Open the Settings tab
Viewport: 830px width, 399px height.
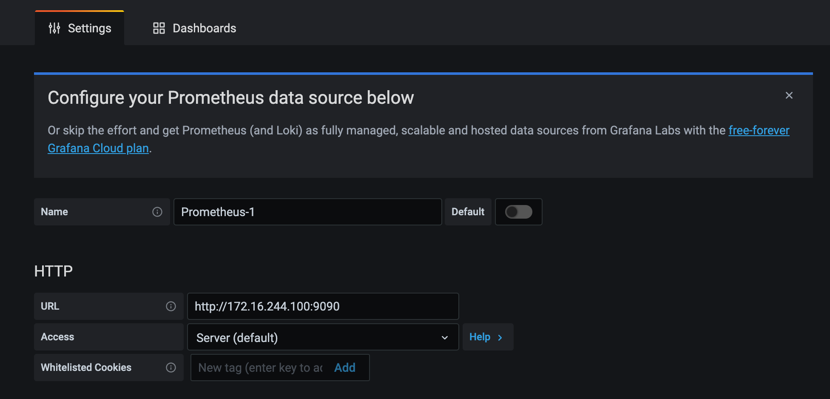tap(80, 28)
